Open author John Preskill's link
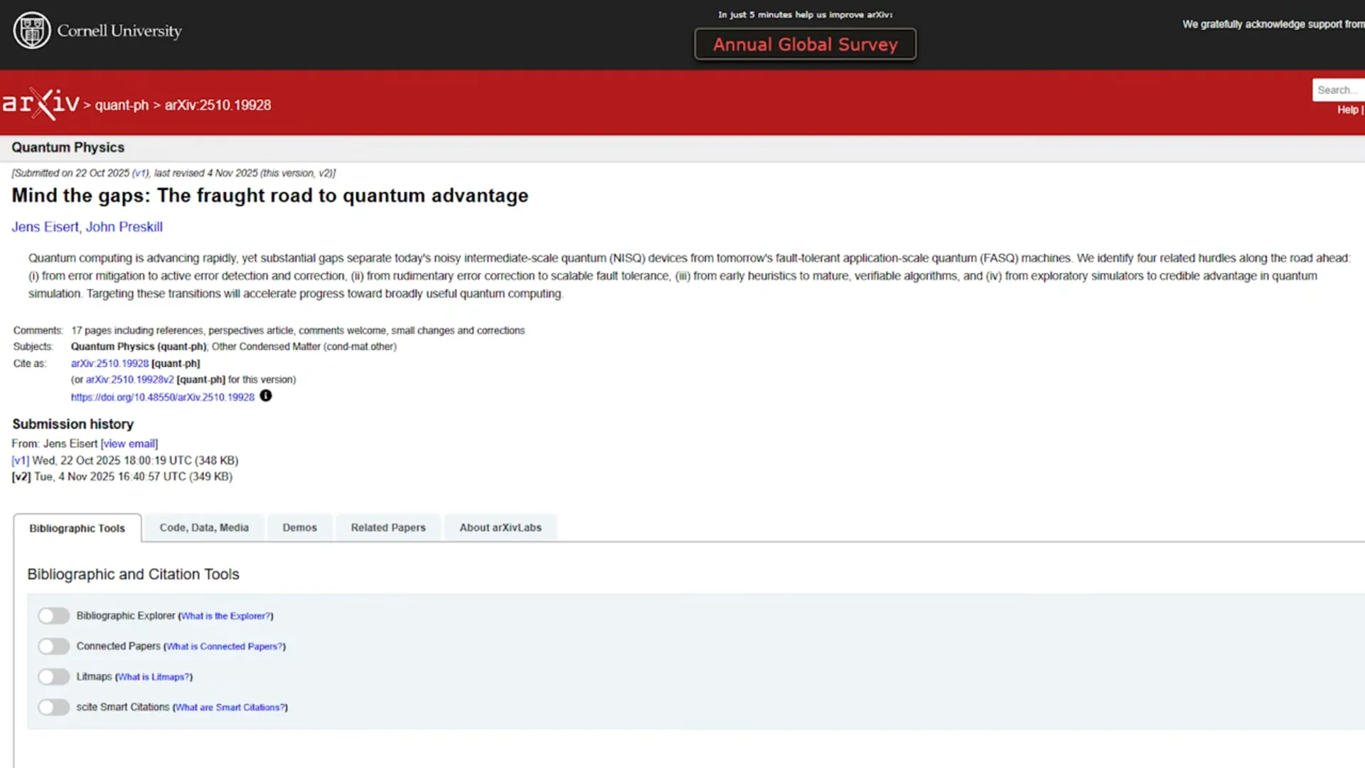The width and height of the screenshot is (1365, 768). click(124, 227)
